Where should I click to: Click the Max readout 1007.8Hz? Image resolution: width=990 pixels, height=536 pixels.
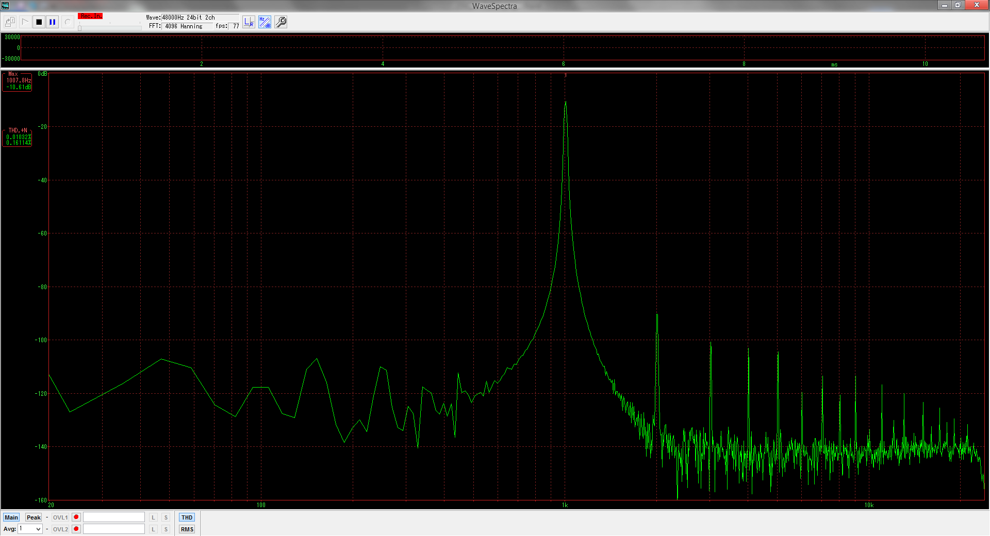pyautogui.click(x=19, y=80)
